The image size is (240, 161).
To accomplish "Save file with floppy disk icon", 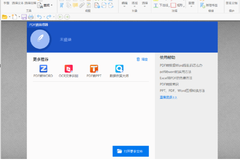I will click(x=24, y=17).
